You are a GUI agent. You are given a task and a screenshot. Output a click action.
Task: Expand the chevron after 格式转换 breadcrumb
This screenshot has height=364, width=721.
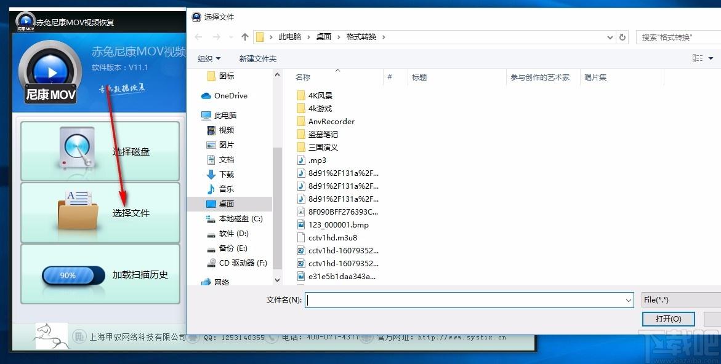coord(384,37)
